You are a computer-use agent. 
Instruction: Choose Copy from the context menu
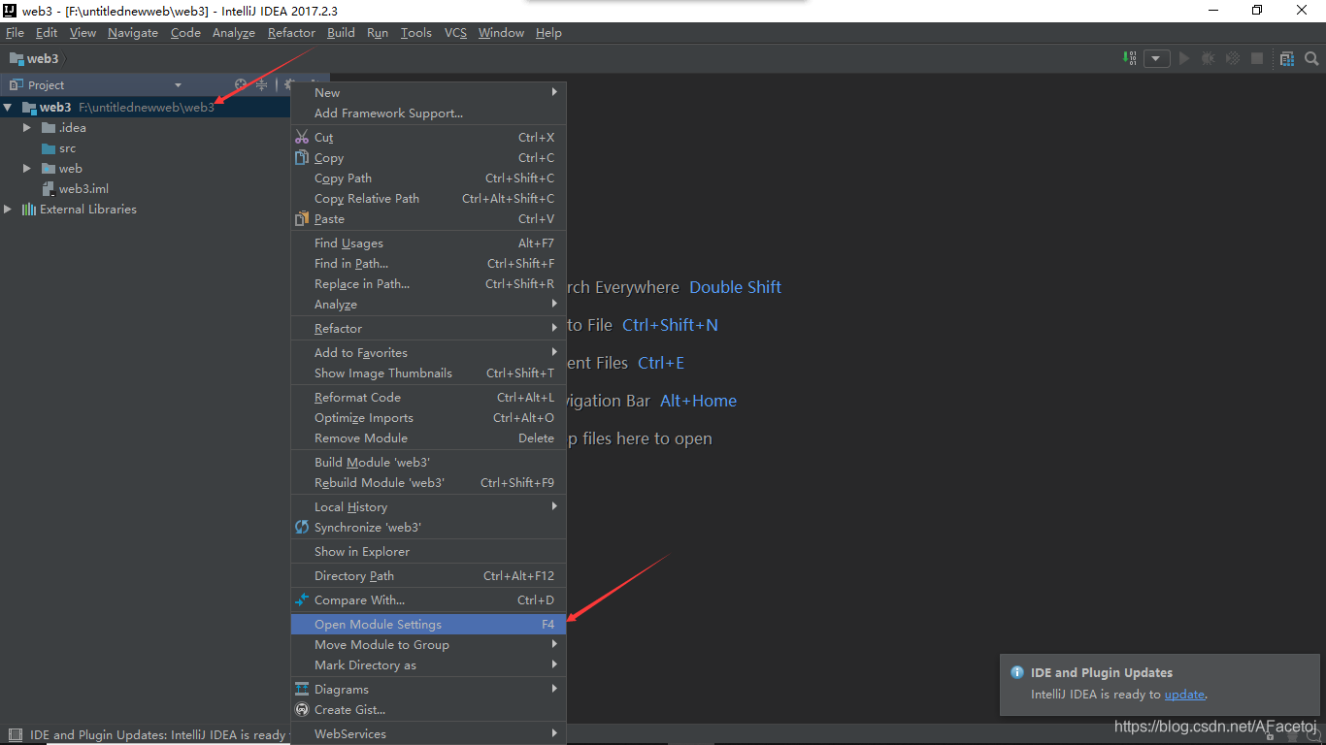[428, 158]
